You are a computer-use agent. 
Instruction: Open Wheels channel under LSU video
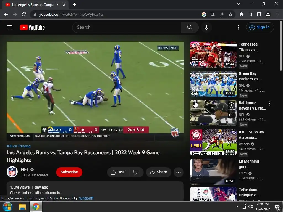pyautogui.click(x=244, y=144)
